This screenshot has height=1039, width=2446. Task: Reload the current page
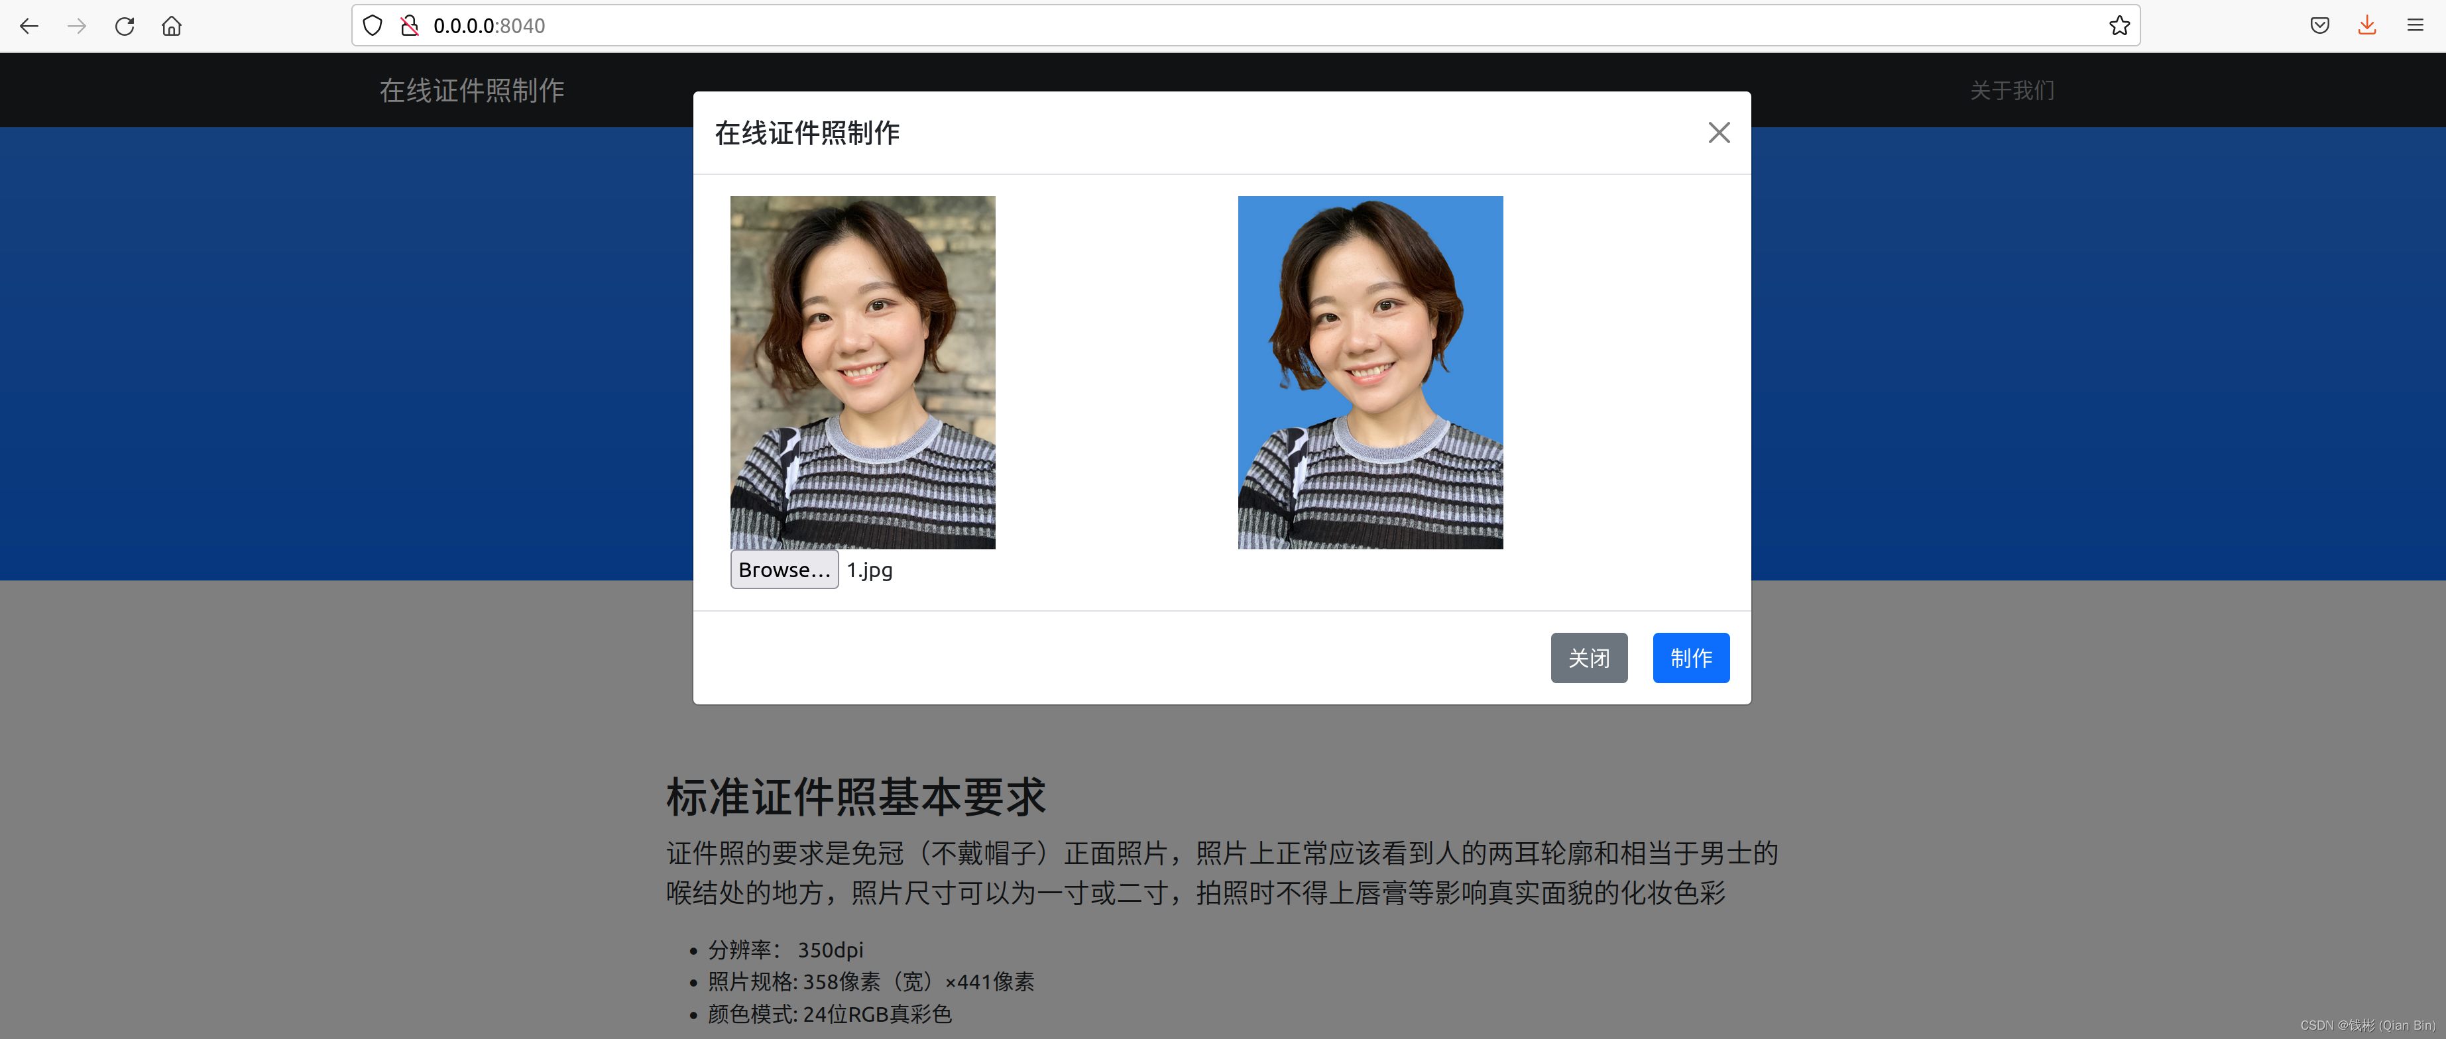coord(125,26)
